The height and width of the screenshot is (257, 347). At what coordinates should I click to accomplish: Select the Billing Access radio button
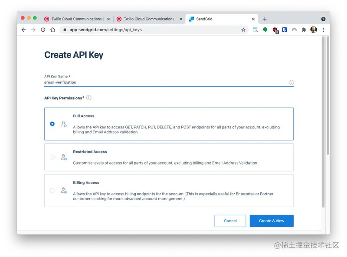click(52, 190)
